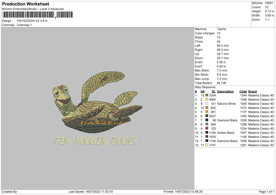Click the Max Jump value 7.2 mm
The height and width of the screenshot is (195, 276).
[222, 79]
